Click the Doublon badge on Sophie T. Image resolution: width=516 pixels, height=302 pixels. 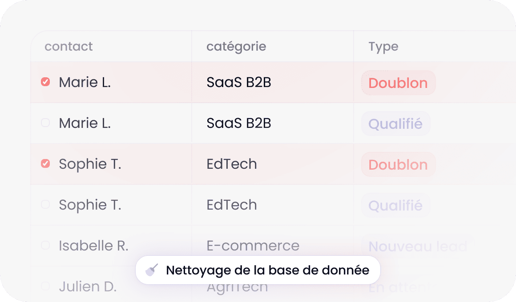398,164
